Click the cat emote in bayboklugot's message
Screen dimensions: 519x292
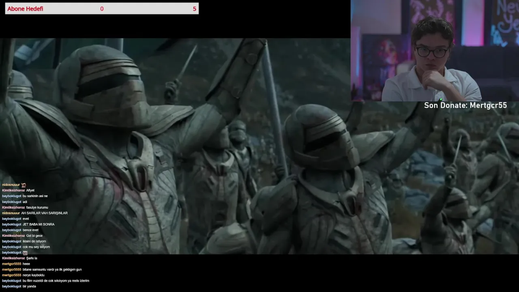point(25,253)
